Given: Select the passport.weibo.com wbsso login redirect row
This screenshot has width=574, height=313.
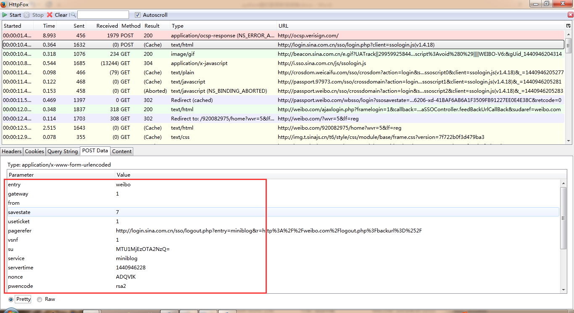Looking at the screenshot, I should [x=283, y=100].
